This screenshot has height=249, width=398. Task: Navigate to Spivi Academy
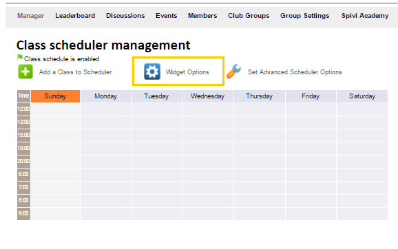(365, 16)
